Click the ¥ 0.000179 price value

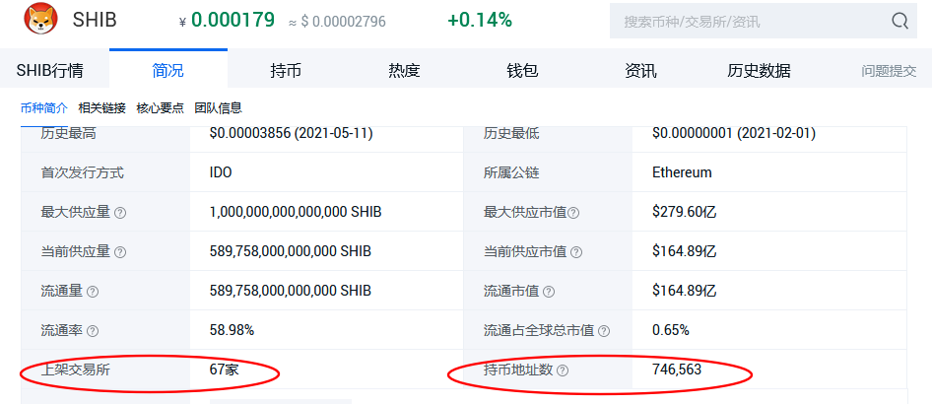coord(227,20)
